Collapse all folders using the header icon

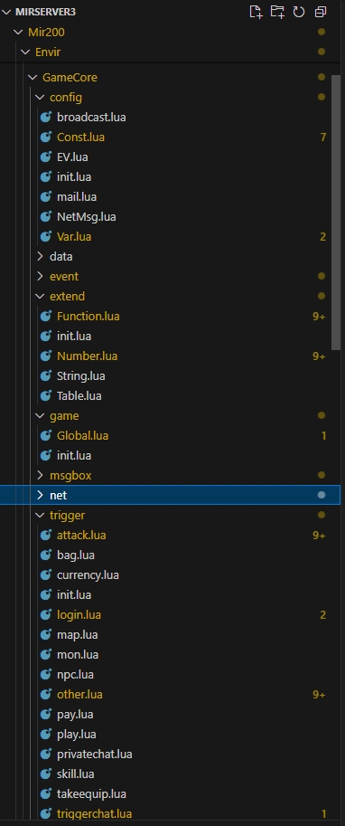[x=321, y=12]
